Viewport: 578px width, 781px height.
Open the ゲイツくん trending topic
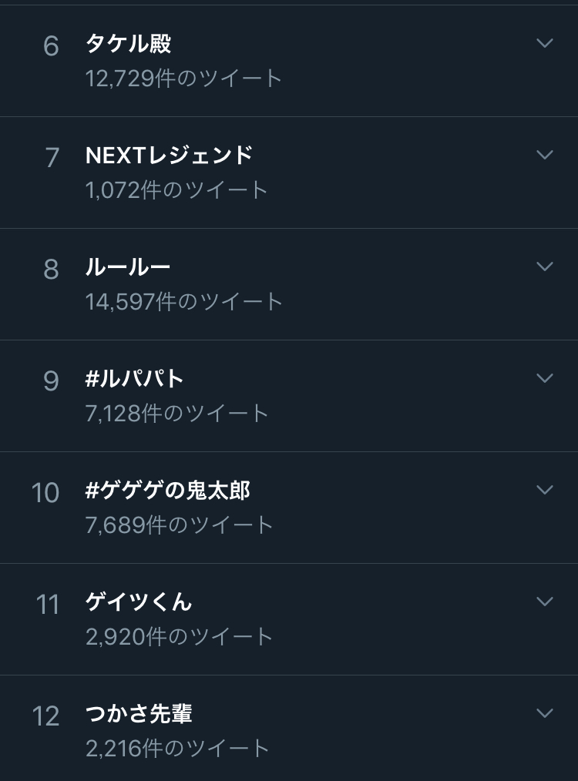pos(139,602)
